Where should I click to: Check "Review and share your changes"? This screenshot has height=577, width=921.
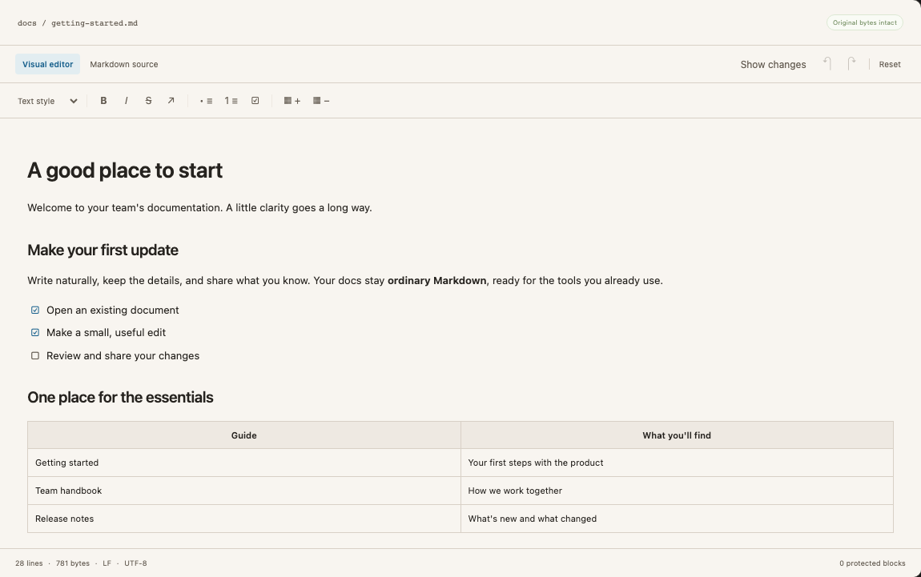coord(35,355)
